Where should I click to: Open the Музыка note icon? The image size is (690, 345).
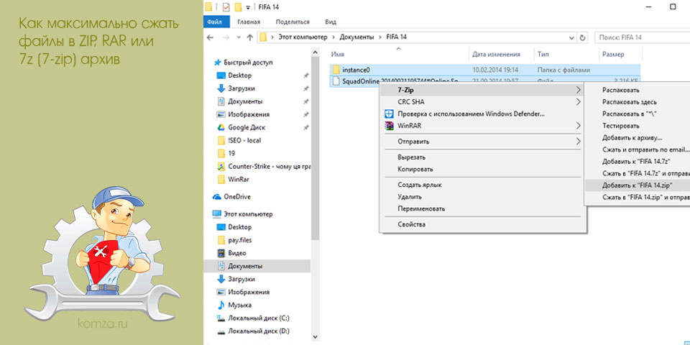[x=221, y=305]
